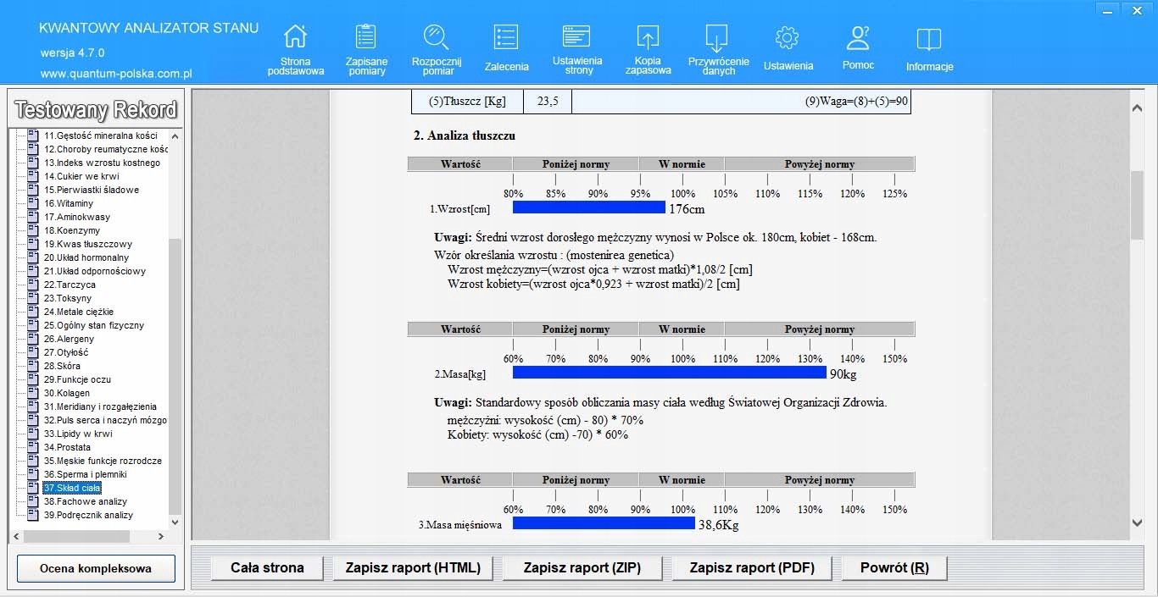This screenshot has height=597, width=1158.
Task: Select 15.Pierwiastki śladowe report
Action: coord(92,190)
